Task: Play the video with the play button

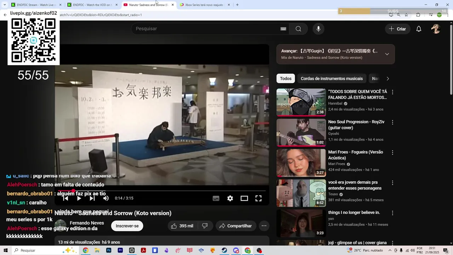Action: coord(79,198)
